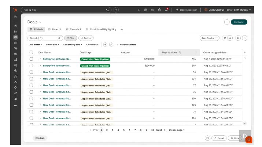The width and height of the screenshot is (262, 147).
Task: Open the Commerce shopping cart sidebar icon
Action: tap(15, 48)
